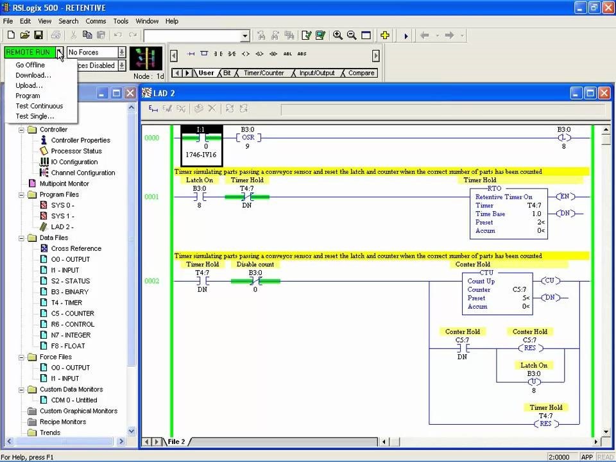This screenshot has width=616, height=462.
Task: Select the File 2 tab
Action: point(176,441)
